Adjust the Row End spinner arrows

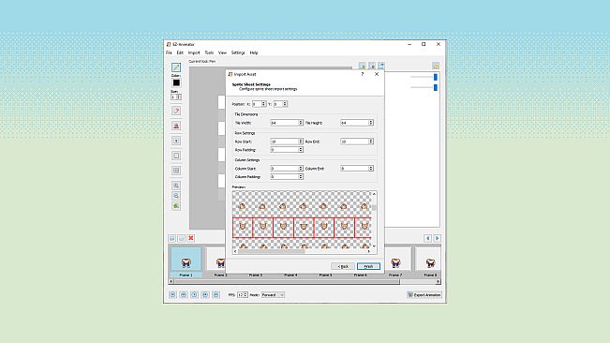[371, 142]
